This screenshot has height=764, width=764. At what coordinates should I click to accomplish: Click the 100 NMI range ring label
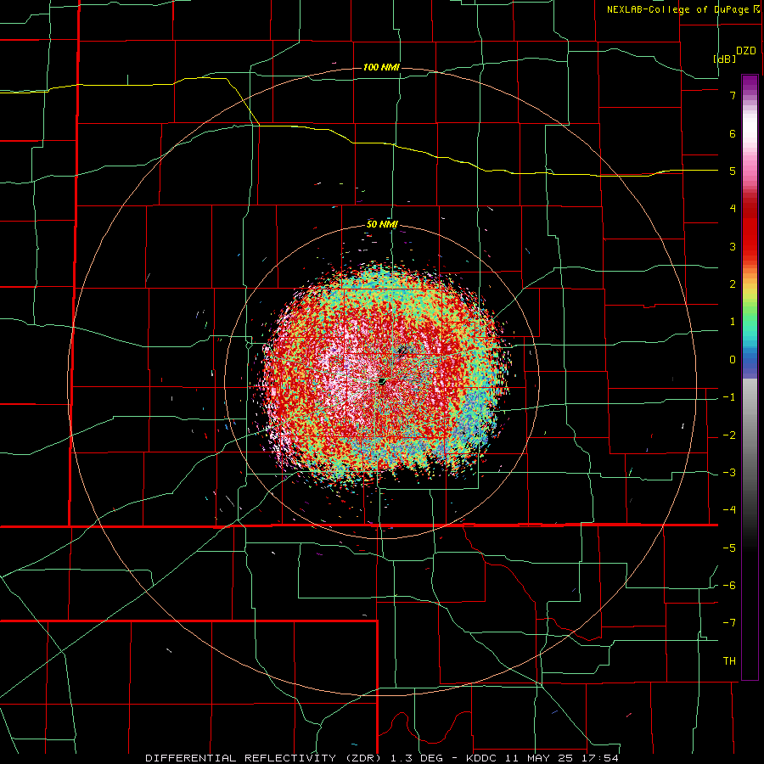pos(381,67)
